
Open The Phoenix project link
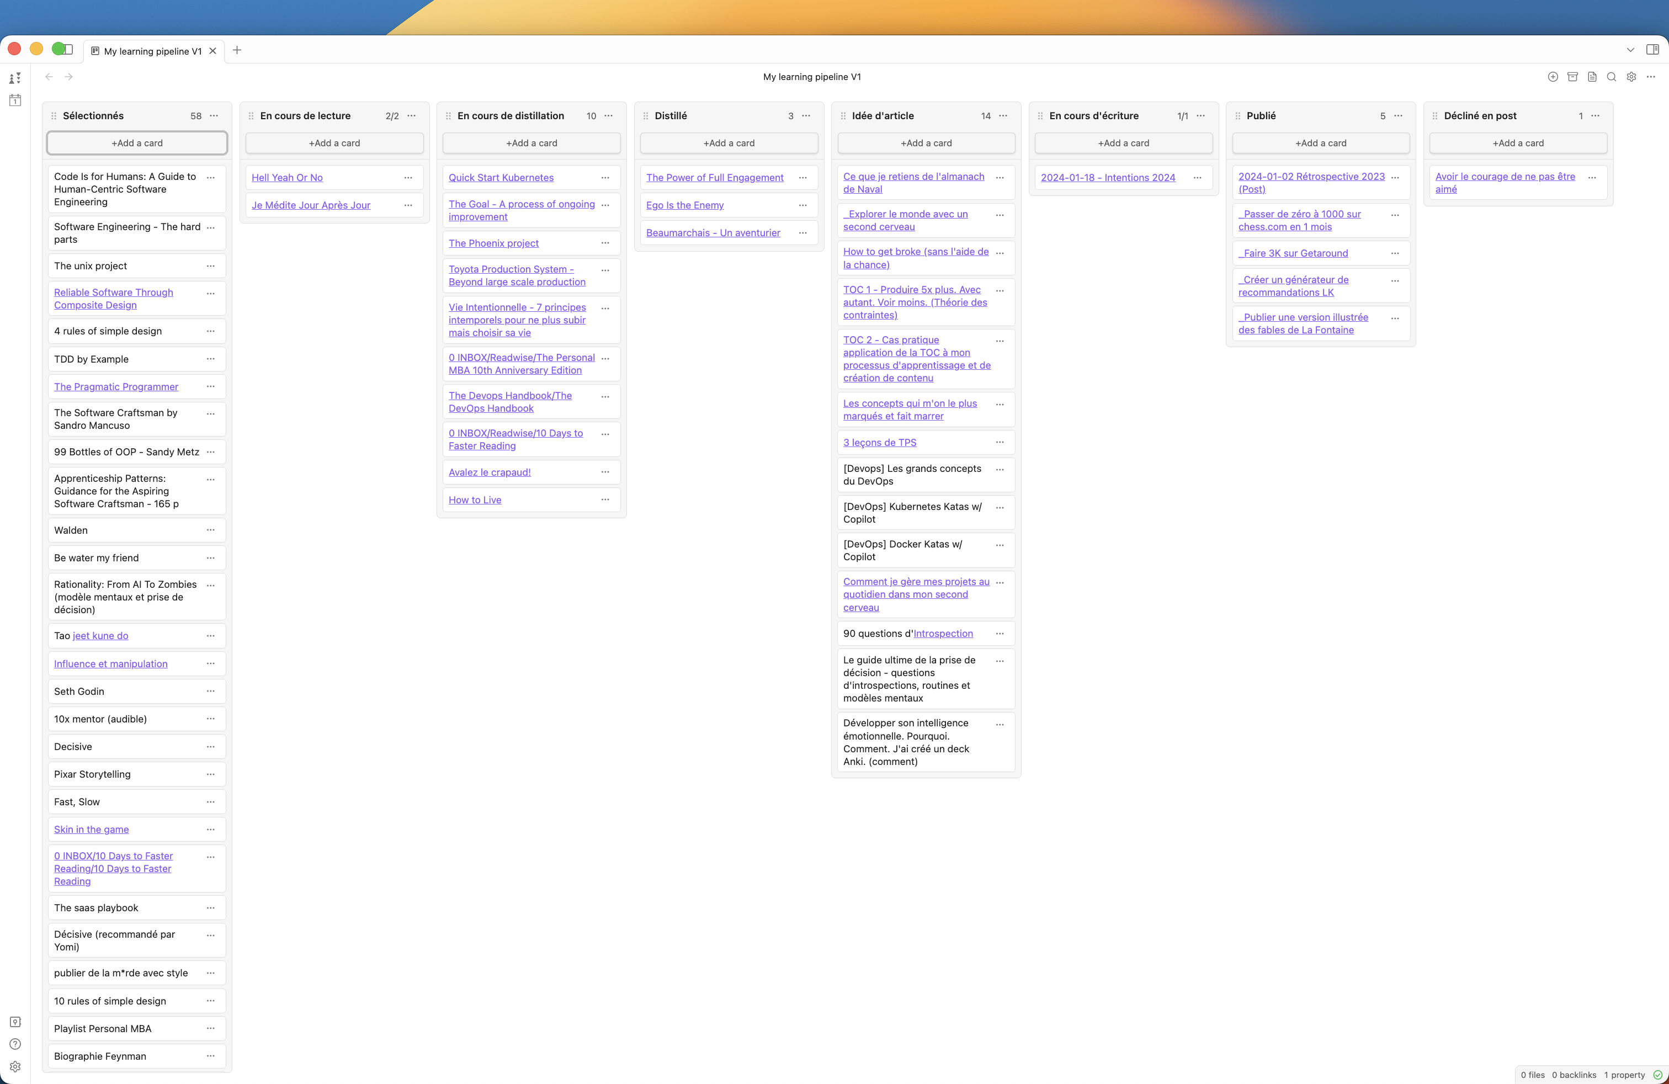point(493,243)
